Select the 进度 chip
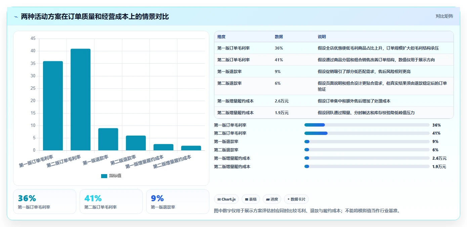The image size is (467, 227). [272, 199]
